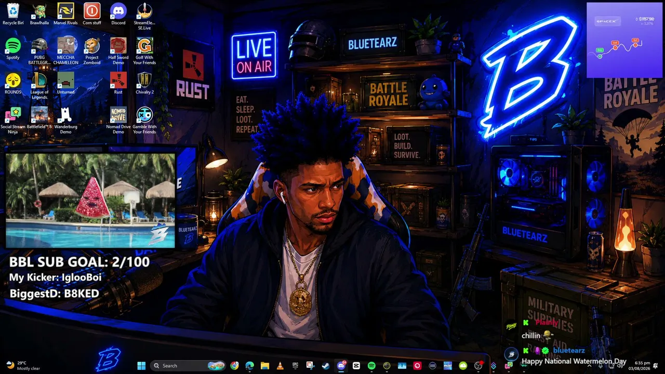Select the StreamElements SE.Live shortcut
Image resolution: width=665 pixels, height=374 pixels.
point(144,16)
